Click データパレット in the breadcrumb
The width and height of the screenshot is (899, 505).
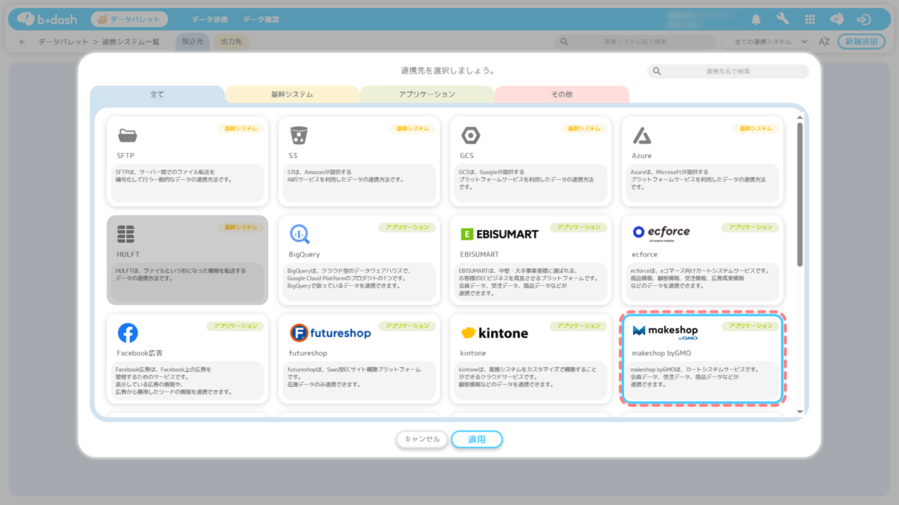point(63,42)
